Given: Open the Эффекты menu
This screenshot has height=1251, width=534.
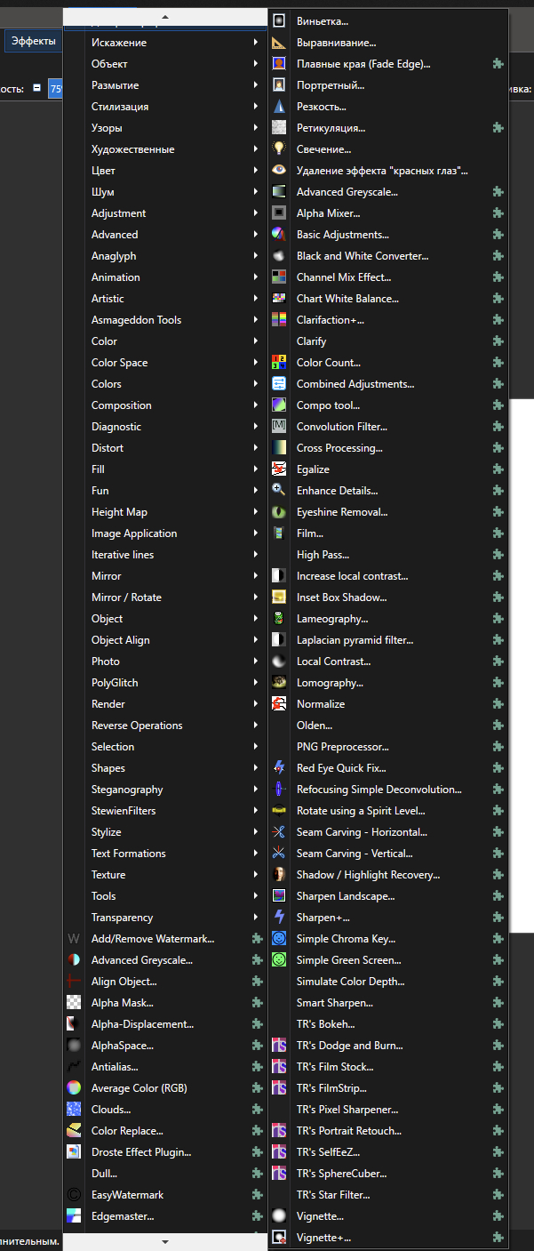Looking at the screenshot, I should pos(33,41).
